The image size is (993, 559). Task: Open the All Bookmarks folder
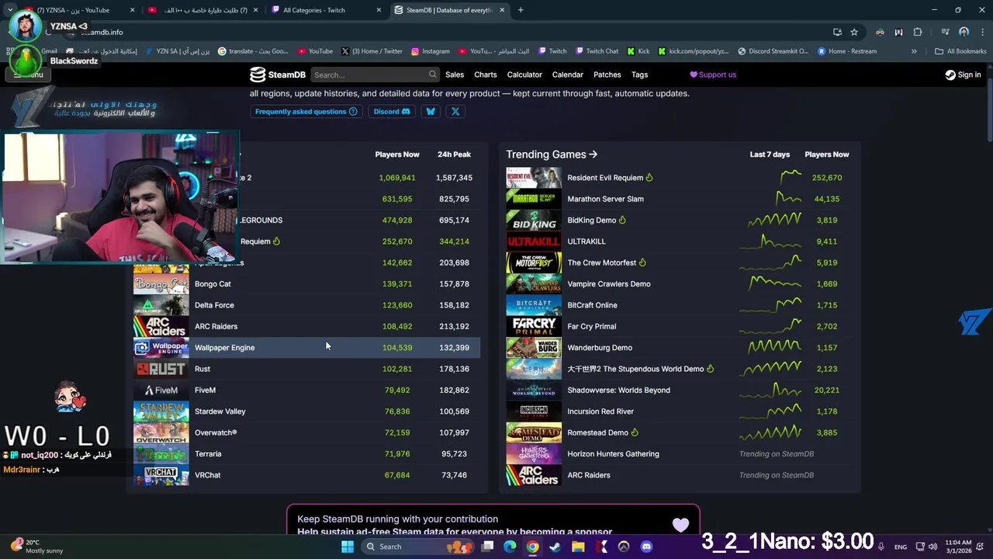960,51
